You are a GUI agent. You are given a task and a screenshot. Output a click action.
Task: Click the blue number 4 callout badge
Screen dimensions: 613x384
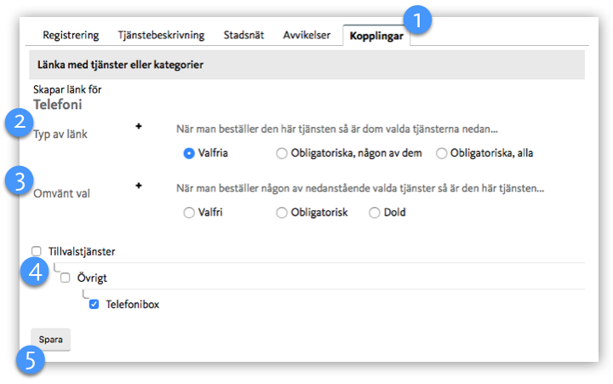pyautogui.click(x=34, y=275)
